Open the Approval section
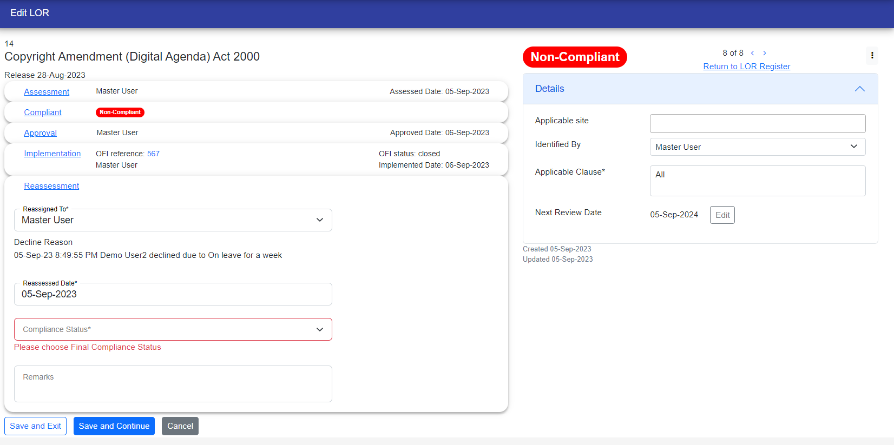 [x=40, y=133]
